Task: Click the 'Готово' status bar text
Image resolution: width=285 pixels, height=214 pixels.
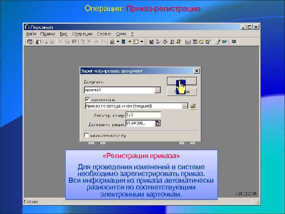Action: 31,202
